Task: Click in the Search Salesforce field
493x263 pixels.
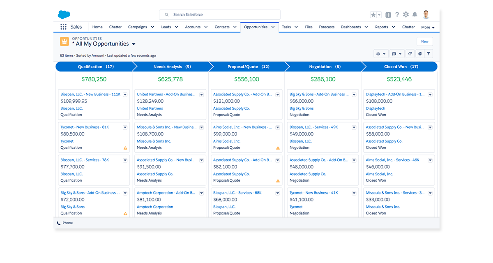Action: tap(220, 15)
